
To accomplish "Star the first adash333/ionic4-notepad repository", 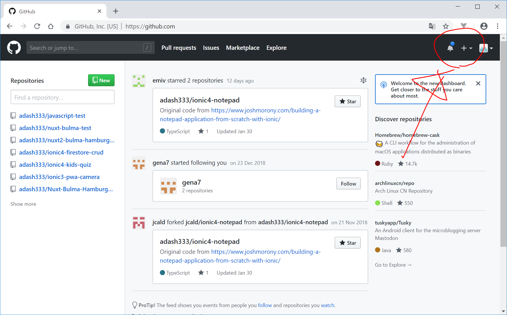I will (x=347, y=102).
